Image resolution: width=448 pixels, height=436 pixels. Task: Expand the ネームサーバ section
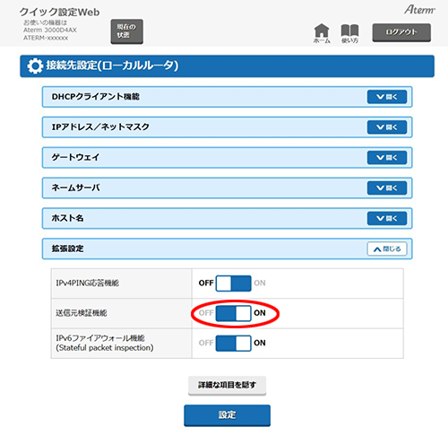[x=387, y=187]
